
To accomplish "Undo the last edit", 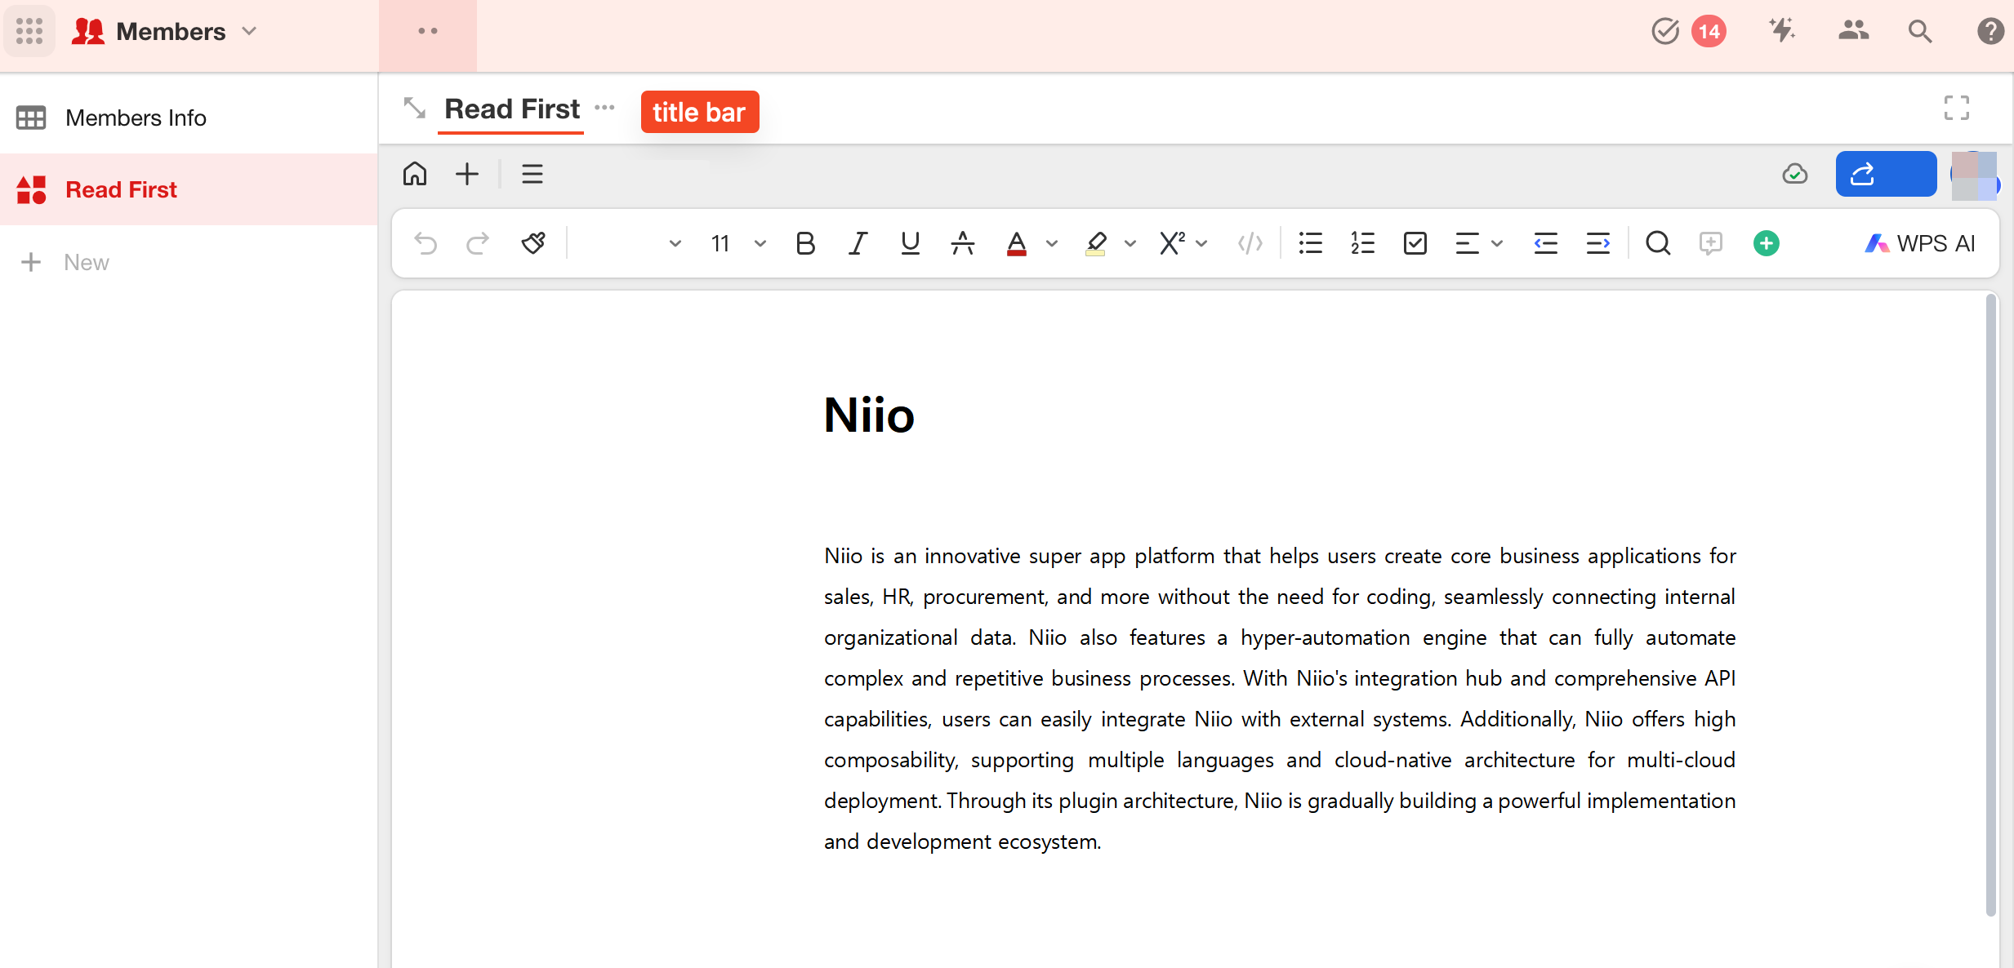I will point(426,243).
